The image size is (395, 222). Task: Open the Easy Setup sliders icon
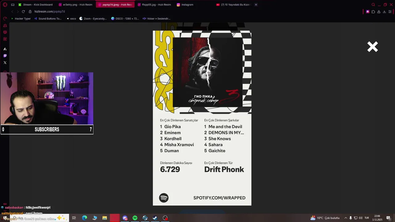click(x=390, y=12)
